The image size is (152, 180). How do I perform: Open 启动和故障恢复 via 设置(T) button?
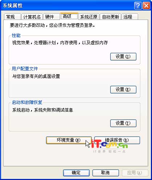123,123
